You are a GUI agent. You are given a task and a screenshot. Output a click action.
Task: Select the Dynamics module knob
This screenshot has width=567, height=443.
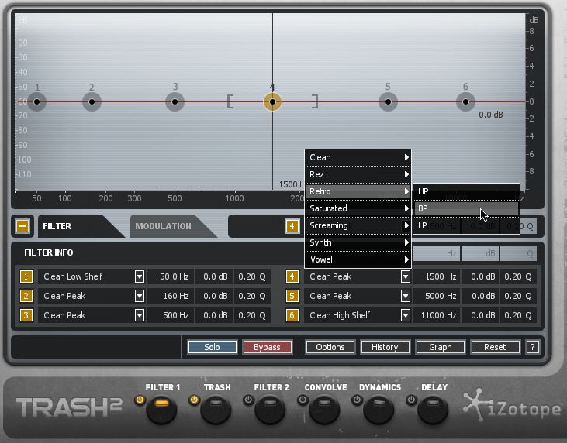tap(379, 410)
